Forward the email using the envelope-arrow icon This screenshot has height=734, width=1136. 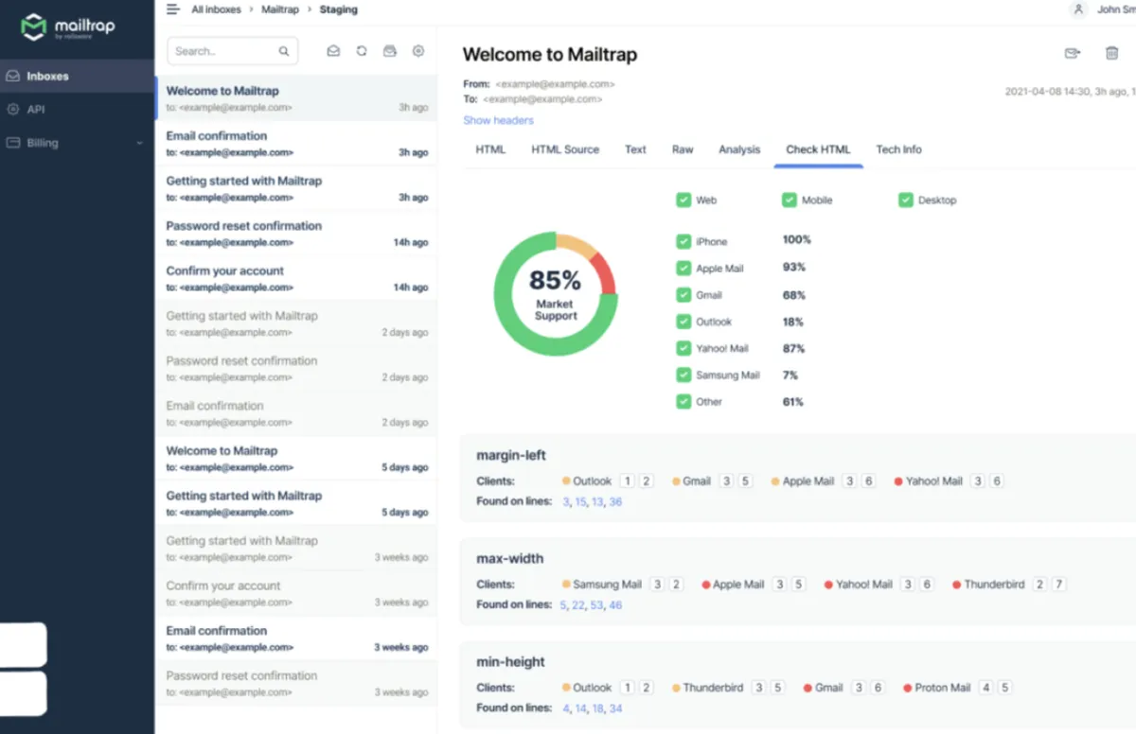tap(1073, 53)
